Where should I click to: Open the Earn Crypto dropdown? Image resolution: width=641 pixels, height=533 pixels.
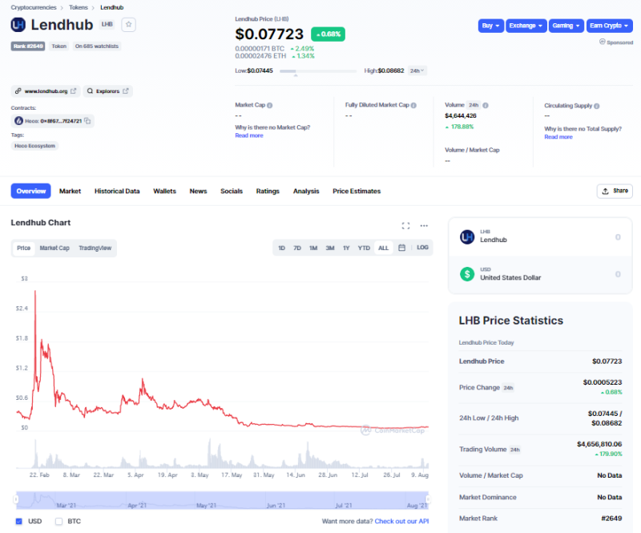610,25
